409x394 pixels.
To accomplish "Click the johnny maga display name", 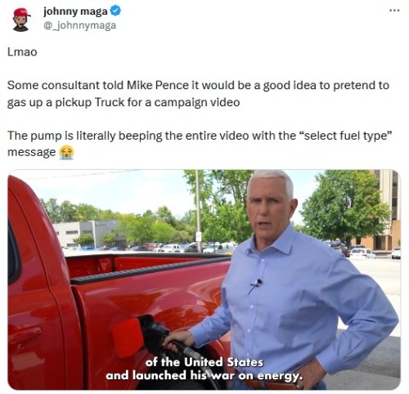I will pos(75,11).
